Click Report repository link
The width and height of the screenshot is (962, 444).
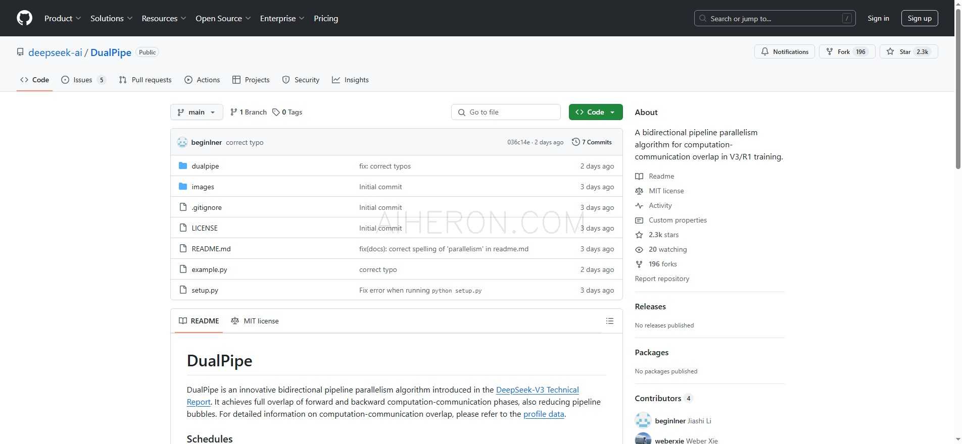662,279
